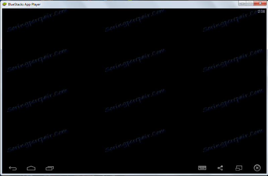Close the BlueStacks window with red X
The height and width of the screenshot is (176, 268).
[260, 3]
